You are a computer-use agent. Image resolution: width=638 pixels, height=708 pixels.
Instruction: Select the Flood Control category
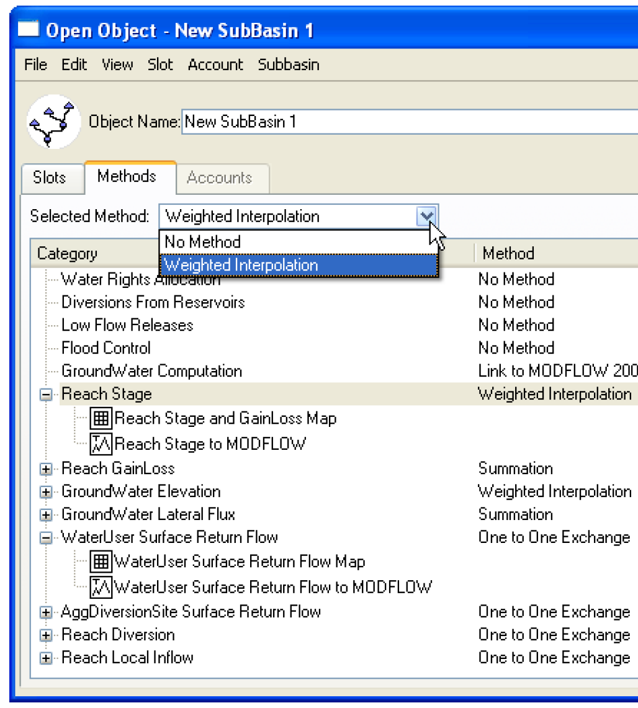(106, 348)
